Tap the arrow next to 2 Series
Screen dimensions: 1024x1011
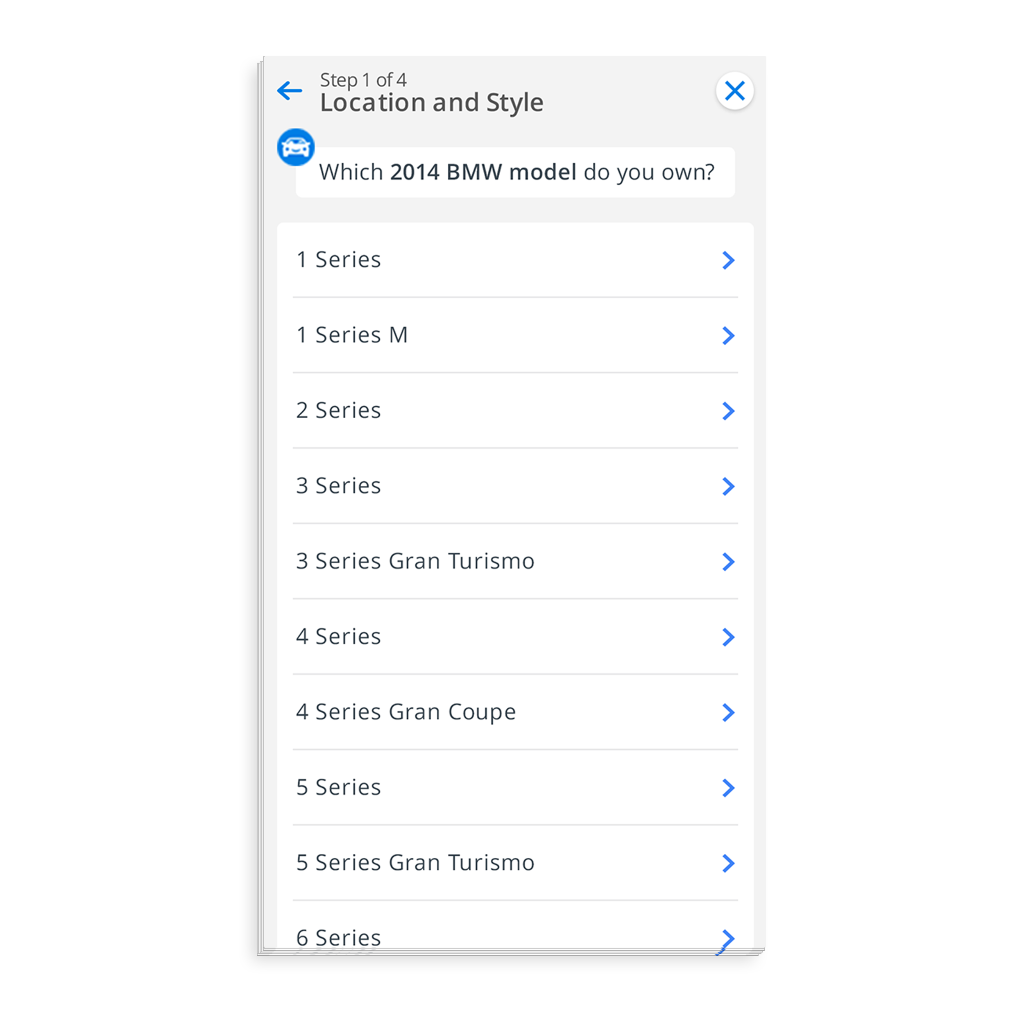[x=728, y=411]
